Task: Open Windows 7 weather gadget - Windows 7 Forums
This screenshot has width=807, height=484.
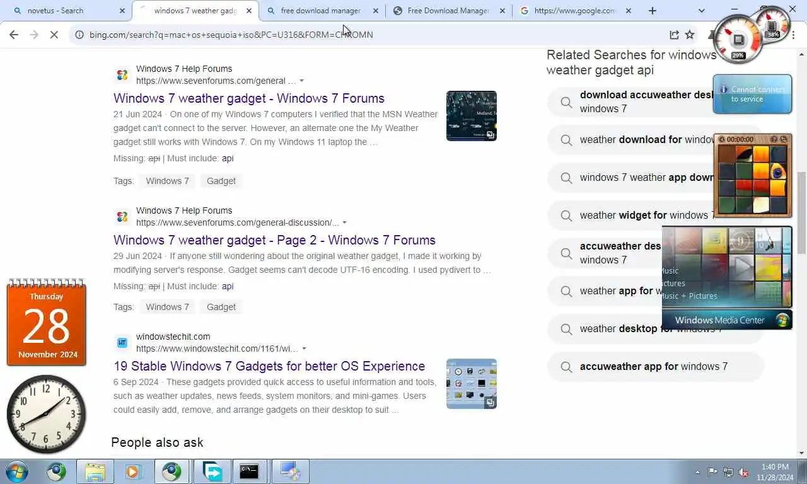Action: coord(249,98)
